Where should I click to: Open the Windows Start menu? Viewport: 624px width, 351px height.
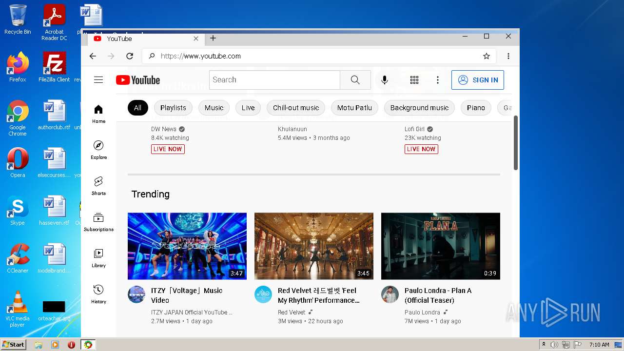pyautogui.click(x=13, y=345)
